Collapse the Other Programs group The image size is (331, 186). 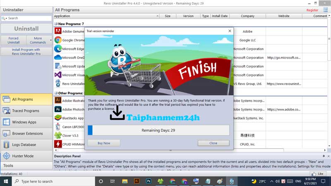[56, 93]
